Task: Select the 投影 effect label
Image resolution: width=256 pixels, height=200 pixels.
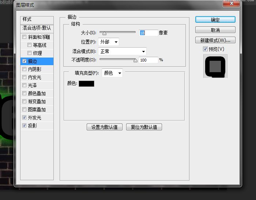Action: pos(32,126)
